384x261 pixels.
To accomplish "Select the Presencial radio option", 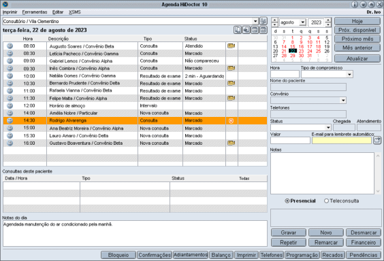I will (287, 201).
